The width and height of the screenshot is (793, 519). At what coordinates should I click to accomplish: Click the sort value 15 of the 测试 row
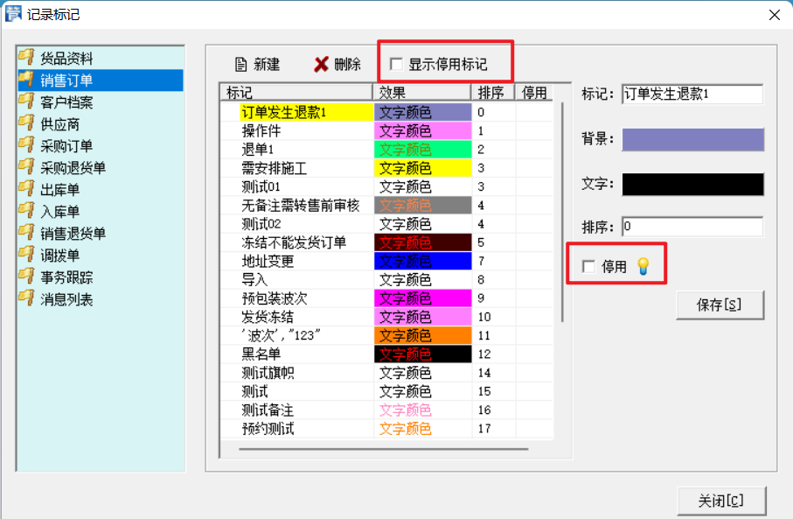point(484,391)
